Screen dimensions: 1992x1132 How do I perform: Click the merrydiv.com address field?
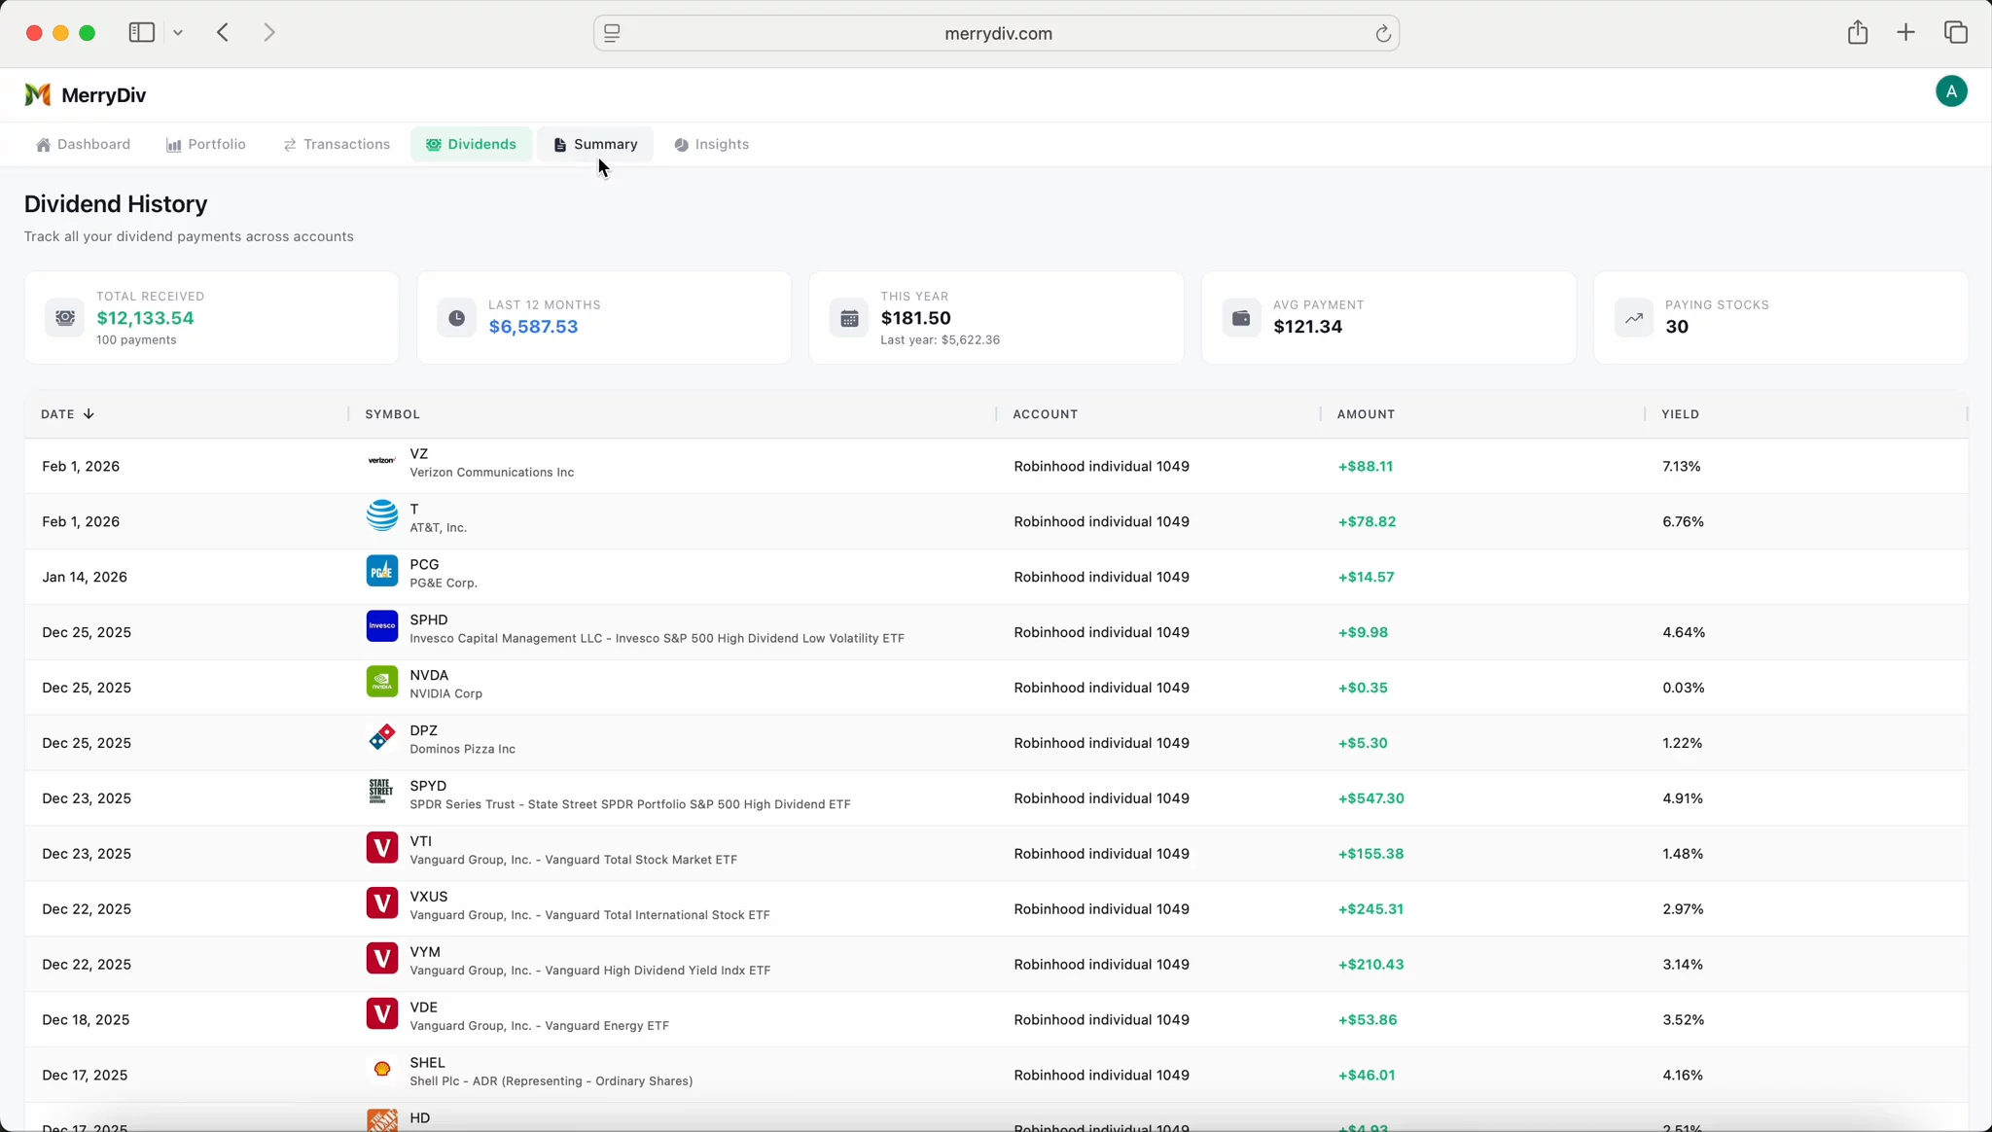click(x=997, y=34)
